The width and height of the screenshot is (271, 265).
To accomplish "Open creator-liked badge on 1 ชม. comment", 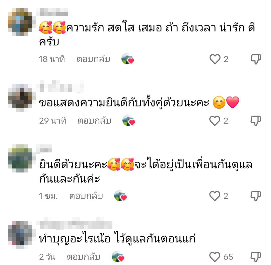I will pyautogui.click(x=120, y=196).
